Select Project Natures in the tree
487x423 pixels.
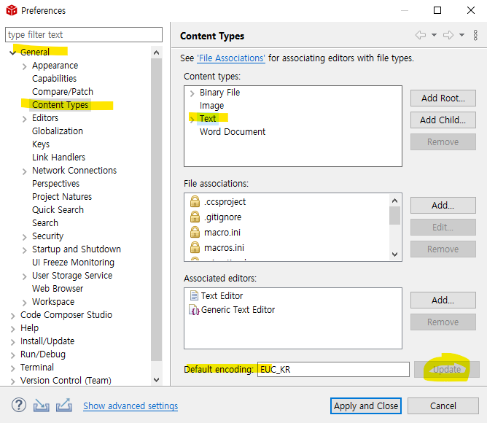tap(62, 196)
